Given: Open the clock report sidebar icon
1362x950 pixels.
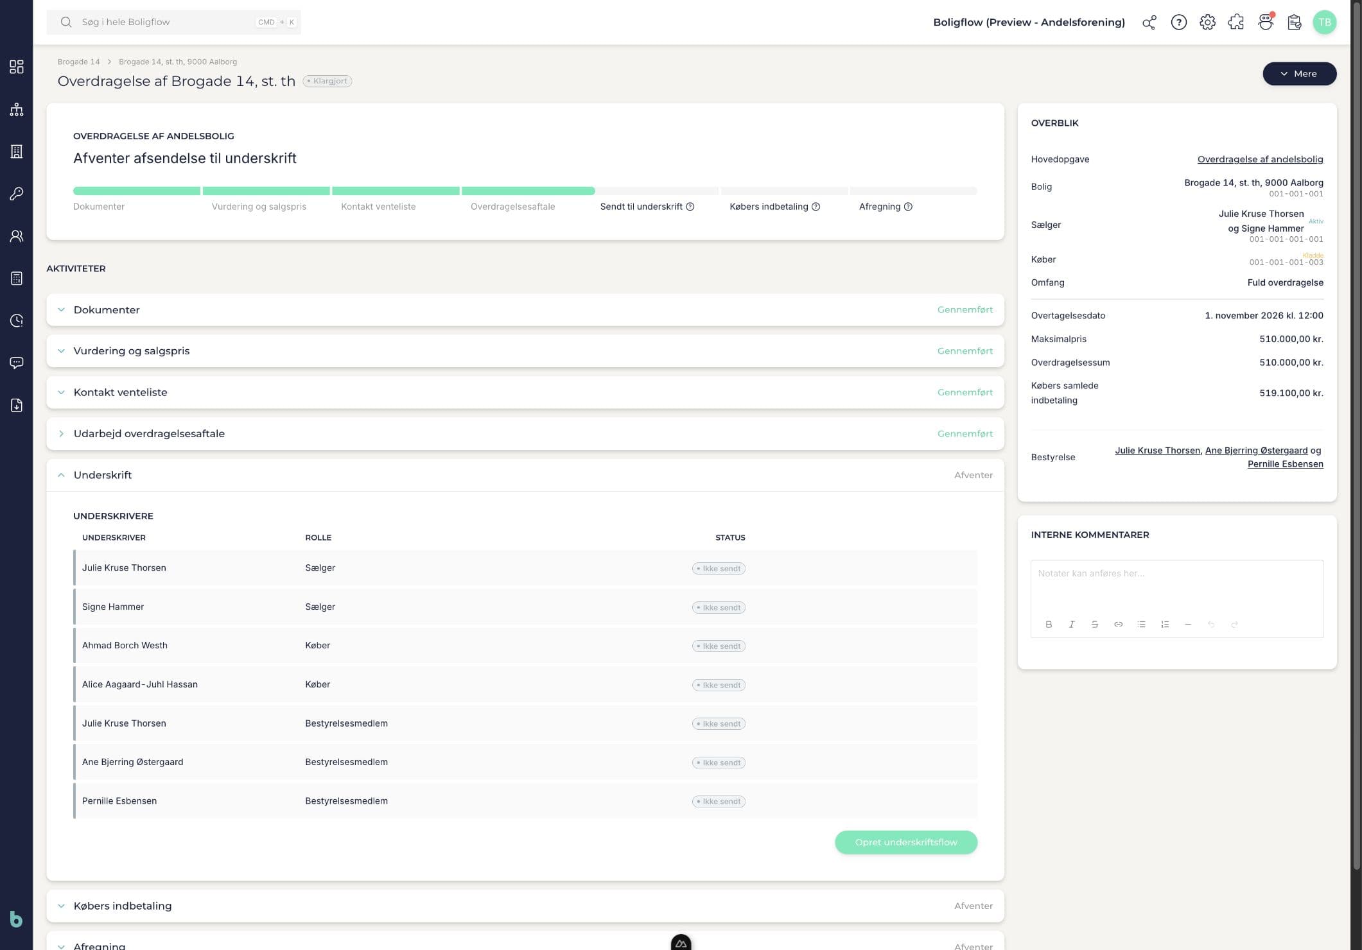Looking at the screenshot, I should pos(17,320).
